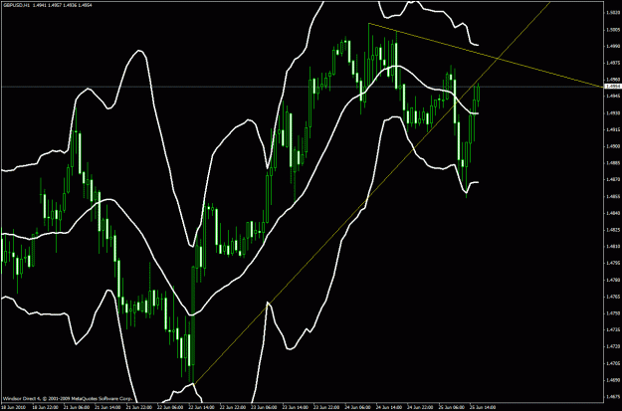622x411 pixels.
Task: Click the 25 Jun 14:00 time label
Action: pos(482,407)
